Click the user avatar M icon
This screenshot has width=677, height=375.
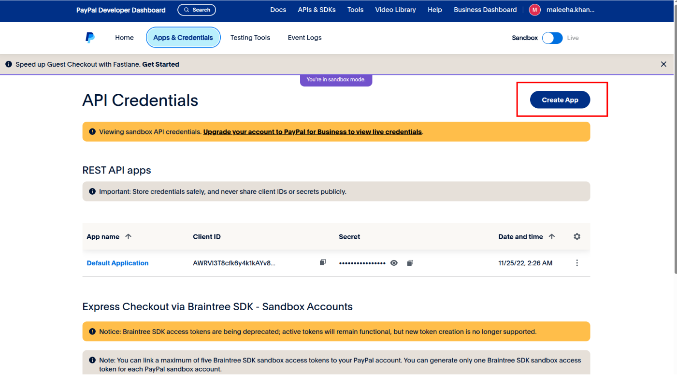coord(534,10)
